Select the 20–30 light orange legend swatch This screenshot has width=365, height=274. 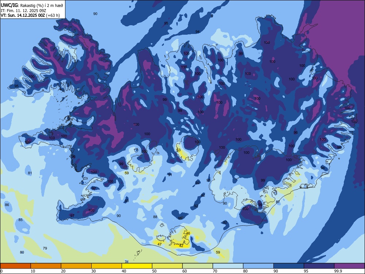click(76, 266)
